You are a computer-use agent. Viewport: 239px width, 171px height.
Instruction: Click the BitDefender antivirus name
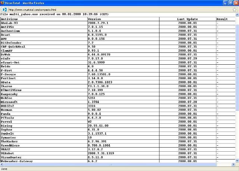11,43
